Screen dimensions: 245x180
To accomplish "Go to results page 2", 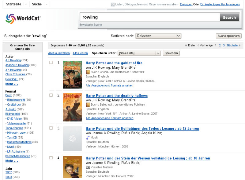I will coord(220,45).
